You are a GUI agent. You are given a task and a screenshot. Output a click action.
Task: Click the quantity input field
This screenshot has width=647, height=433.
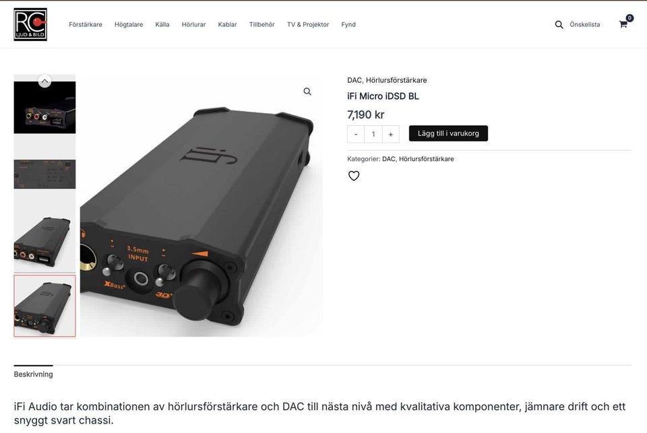pos(373,134)
